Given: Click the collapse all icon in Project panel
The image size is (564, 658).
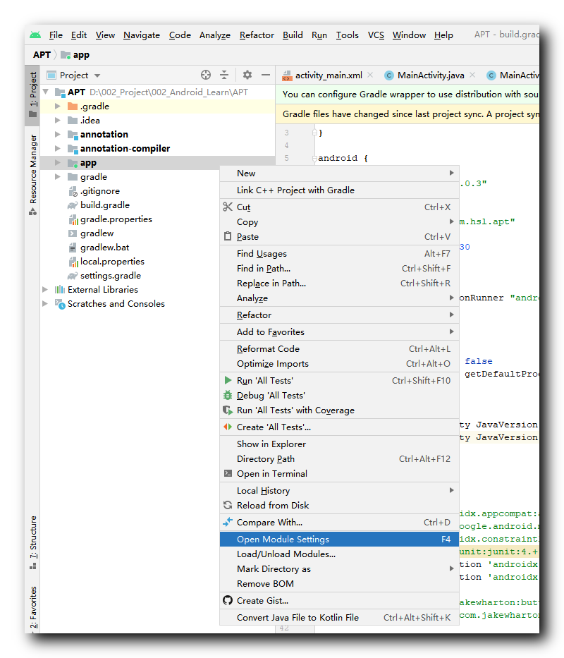Looking at the screenshot, I should pos(224,75).
